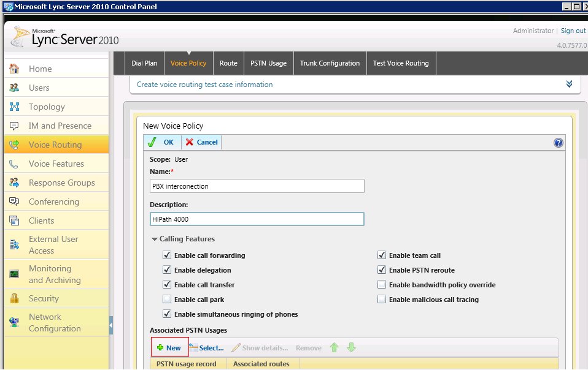The height and width of the screenshot is (370, 588).
Task: Uncheck Enable team call
Action: point(382,255)
